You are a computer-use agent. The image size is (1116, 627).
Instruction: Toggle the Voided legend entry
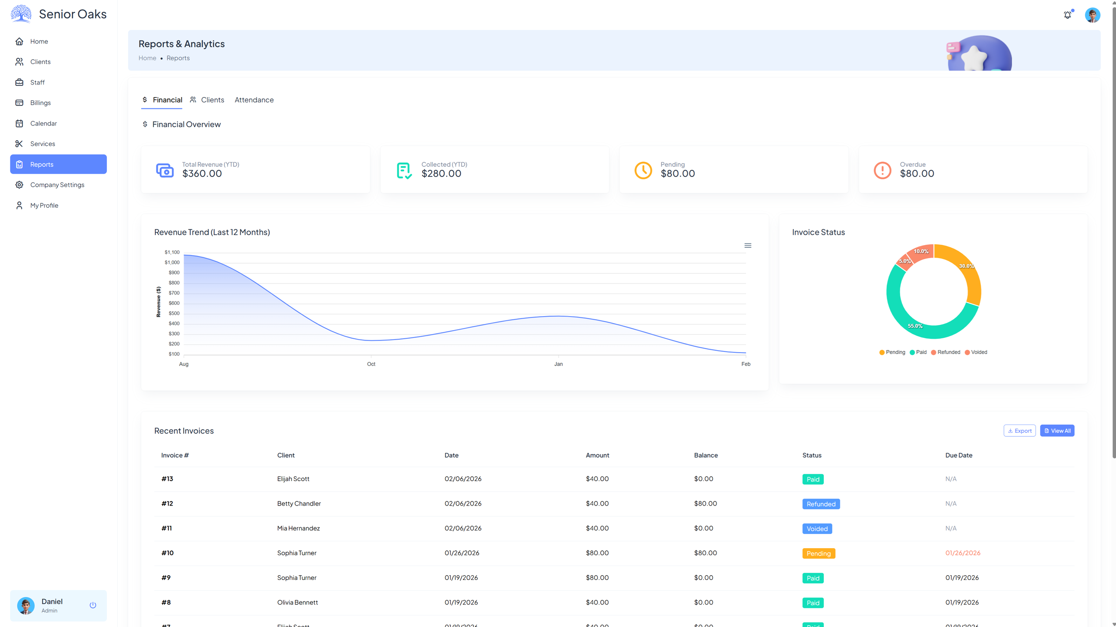point(976,352)
